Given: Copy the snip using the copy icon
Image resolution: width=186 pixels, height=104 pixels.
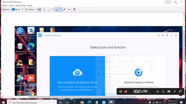Looking at the screenshot, I should [44, 10].
